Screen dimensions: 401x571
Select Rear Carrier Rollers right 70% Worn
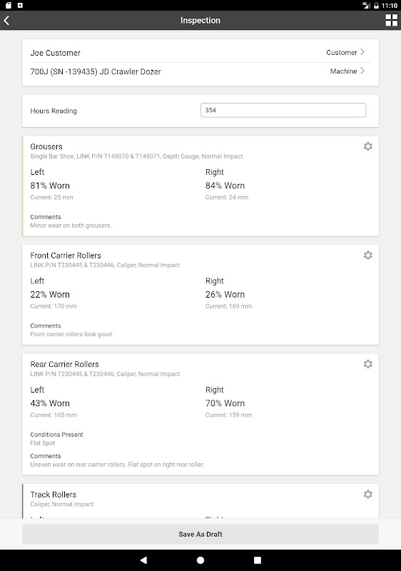[225, 403]
